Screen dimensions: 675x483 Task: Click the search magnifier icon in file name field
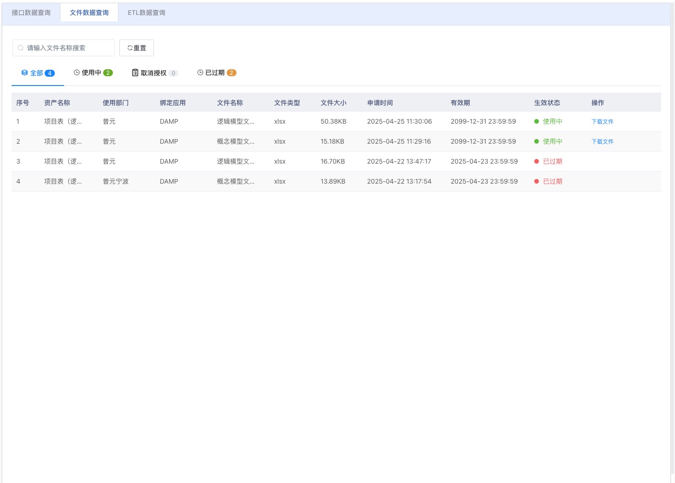[x=20, y=48]
